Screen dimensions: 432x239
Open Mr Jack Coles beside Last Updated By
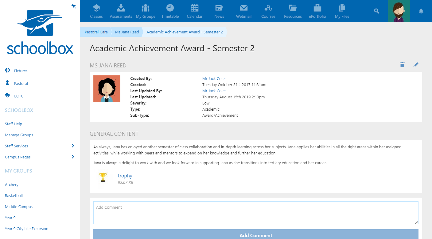[214, 91]
